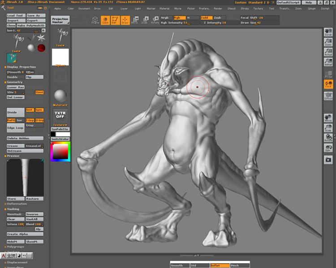Open the Alpha menu
336x268 pixels.
point(57,8)
